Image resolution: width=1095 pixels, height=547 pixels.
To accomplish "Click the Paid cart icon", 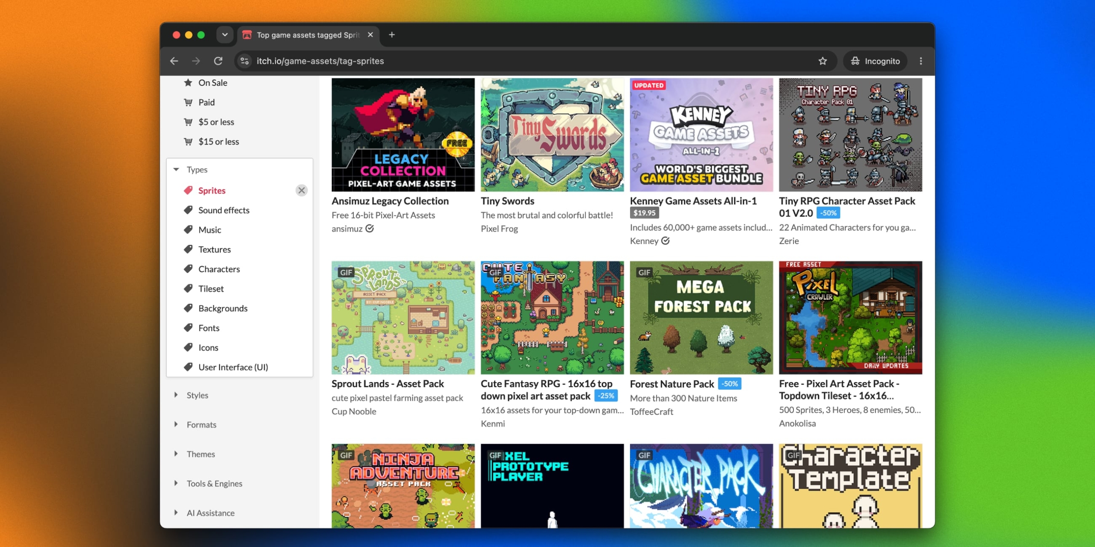I will click(188, 103).
